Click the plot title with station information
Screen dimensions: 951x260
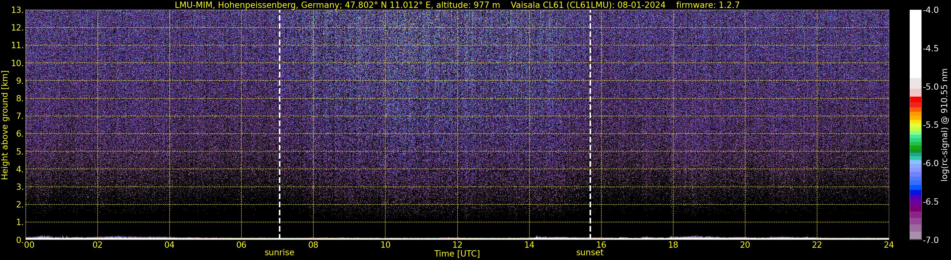457,5
